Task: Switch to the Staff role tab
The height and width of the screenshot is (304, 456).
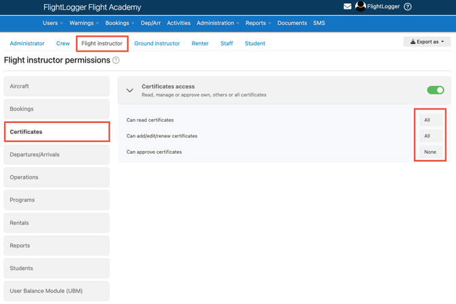Action: click(227, 44)
